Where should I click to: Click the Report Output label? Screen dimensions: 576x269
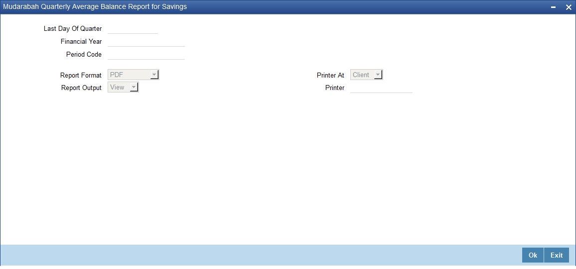coord(82,88)
